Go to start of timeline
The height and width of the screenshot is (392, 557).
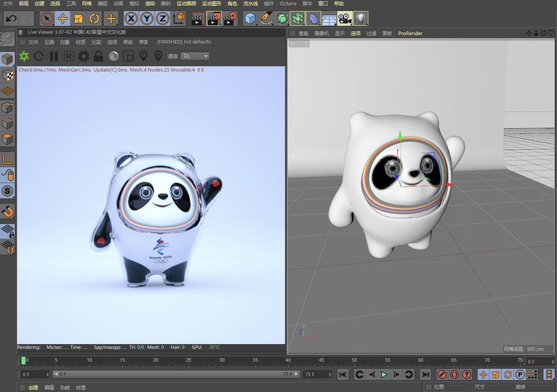pyautogui.click(x=343, y=374)
